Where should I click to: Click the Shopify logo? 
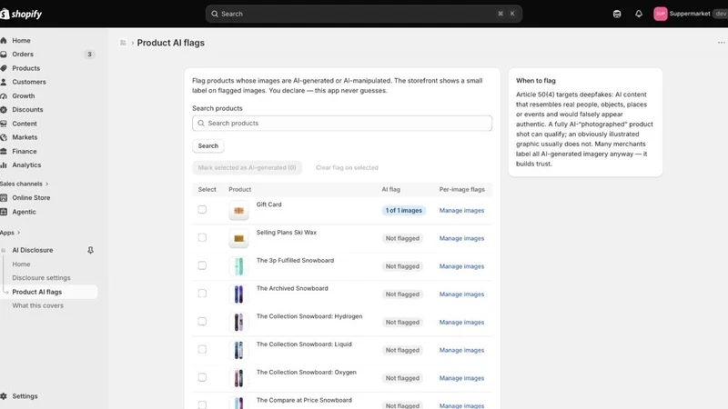tap(21, 14)
